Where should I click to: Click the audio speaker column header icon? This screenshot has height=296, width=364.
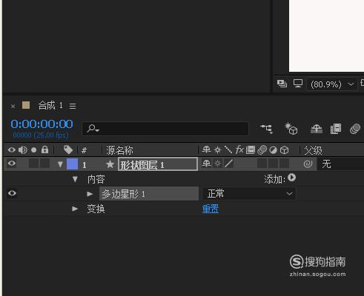[23, 149]
